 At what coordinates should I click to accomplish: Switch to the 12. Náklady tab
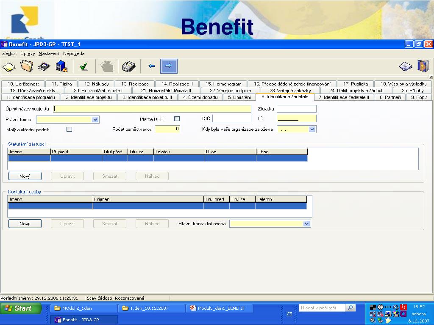click(x=96, y=84)
